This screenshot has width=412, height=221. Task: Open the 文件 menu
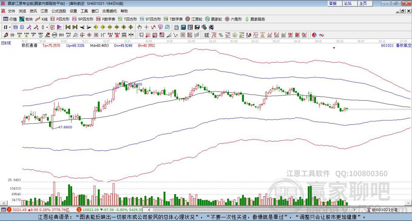click(x=11, y=11)
